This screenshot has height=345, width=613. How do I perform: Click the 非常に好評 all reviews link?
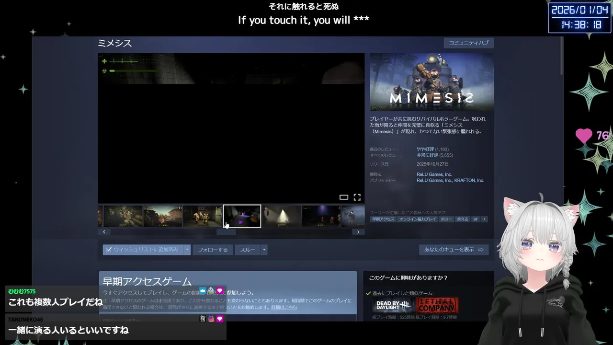(427, 155)
